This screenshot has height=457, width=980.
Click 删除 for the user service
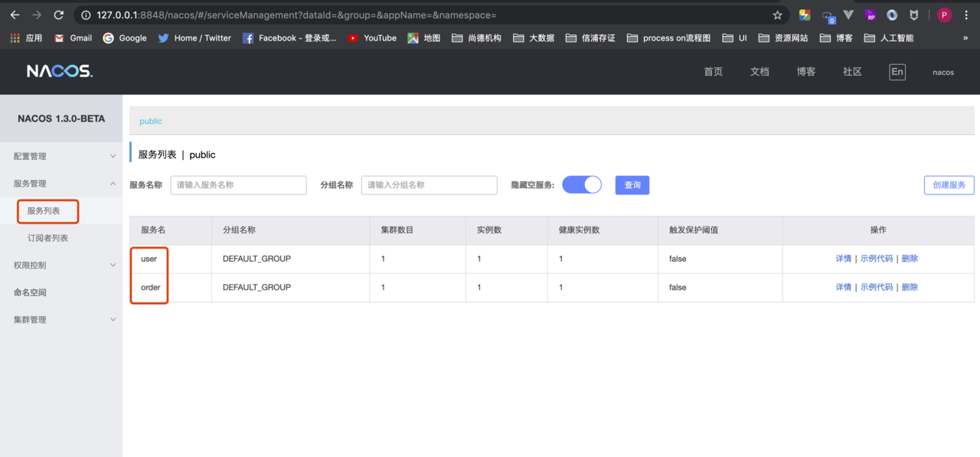click(910, 259)
